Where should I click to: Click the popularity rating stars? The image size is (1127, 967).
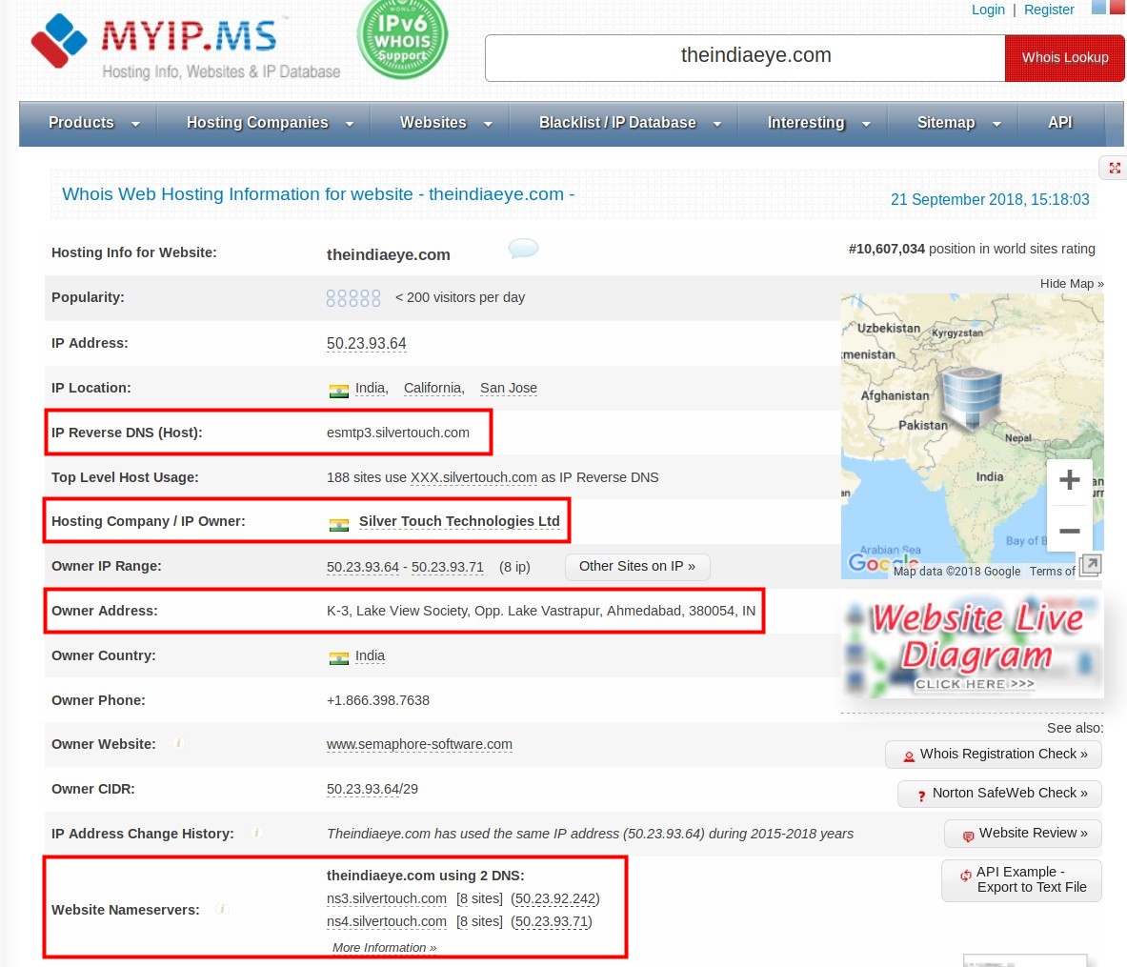(x=352, y=297)
